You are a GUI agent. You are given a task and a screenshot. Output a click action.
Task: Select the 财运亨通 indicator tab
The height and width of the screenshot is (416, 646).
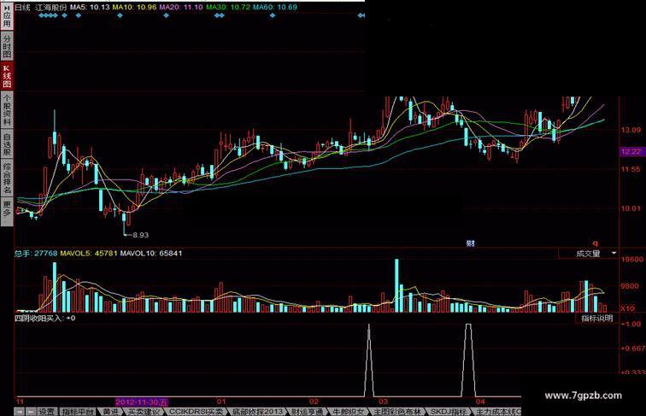[308, 412]
